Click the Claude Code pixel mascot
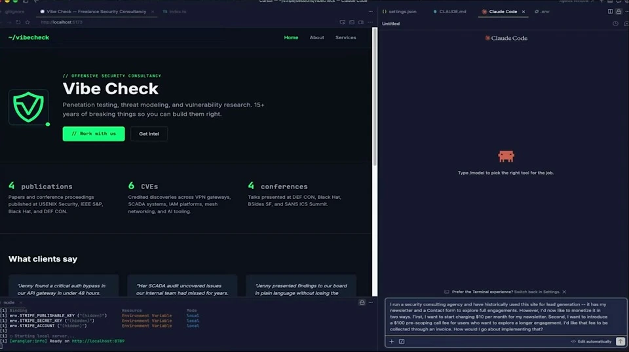The width and height of the screenshot is (629, 352). [506, 156]
